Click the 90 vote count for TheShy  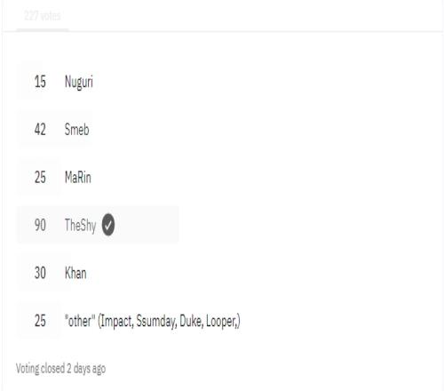40,225
